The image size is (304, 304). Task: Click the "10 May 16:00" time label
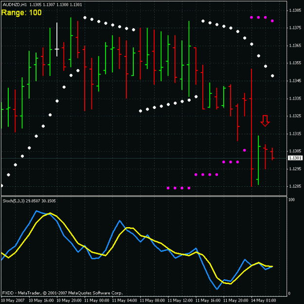tap(41, 301)
